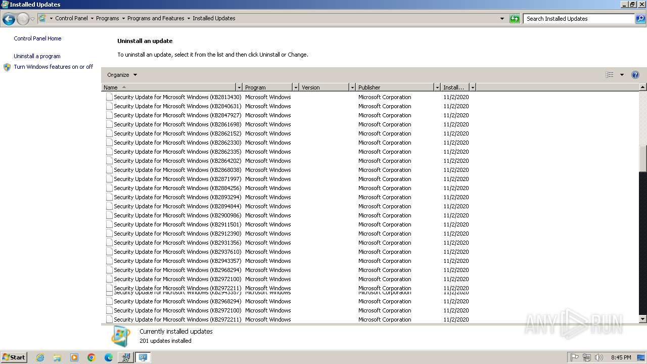Focus the Search Installed Updates field
This screenshot has width=647, height=364.
tap(579, 19)
